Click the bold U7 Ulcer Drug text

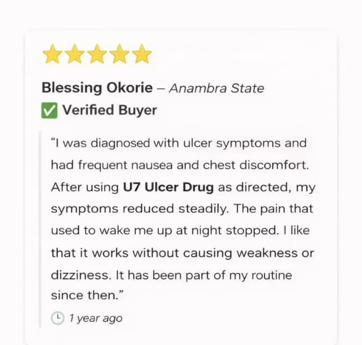click(x=168, y=187)
